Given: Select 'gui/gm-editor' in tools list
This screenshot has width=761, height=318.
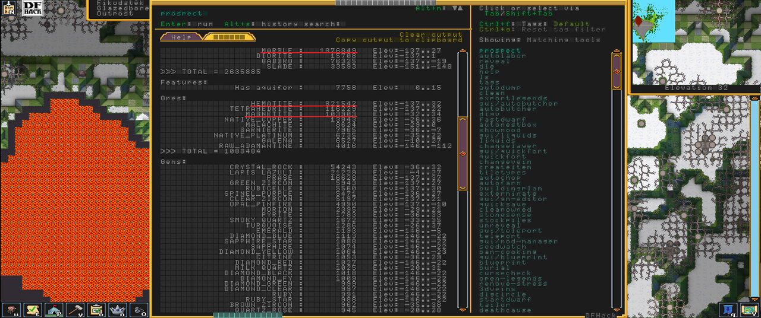Looking at the screenshot, I should [513, 200].
